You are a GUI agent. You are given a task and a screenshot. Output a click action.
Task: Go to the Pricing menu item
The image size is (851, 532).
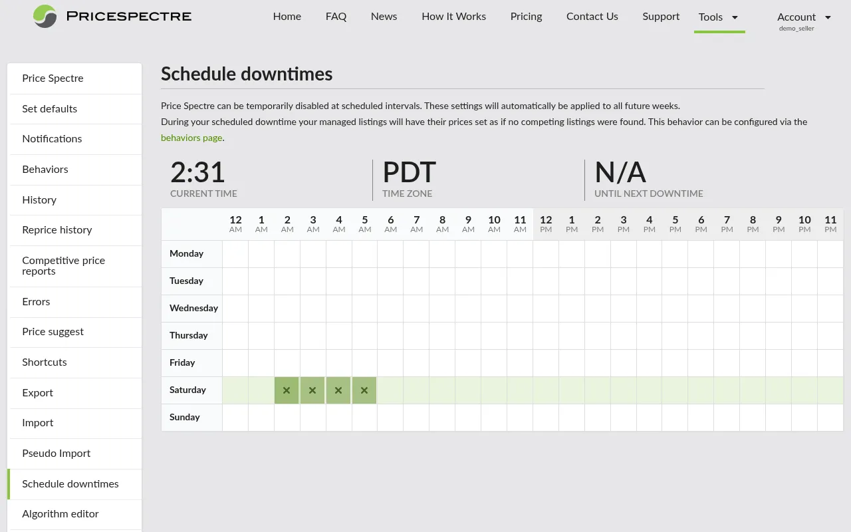point(526,17)
